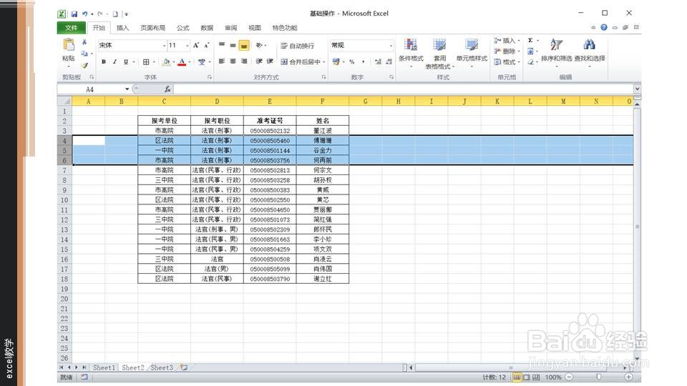Increase font size with large A icon
The width and height of the screenshot is (687, 386).
pos(196,45)
